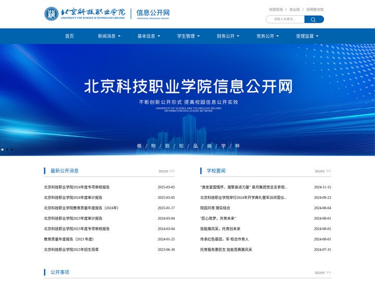Open news 技能展风采,托育创未来
The height and width of the screenshot is (281, 375).
click(x=220, y=229)
